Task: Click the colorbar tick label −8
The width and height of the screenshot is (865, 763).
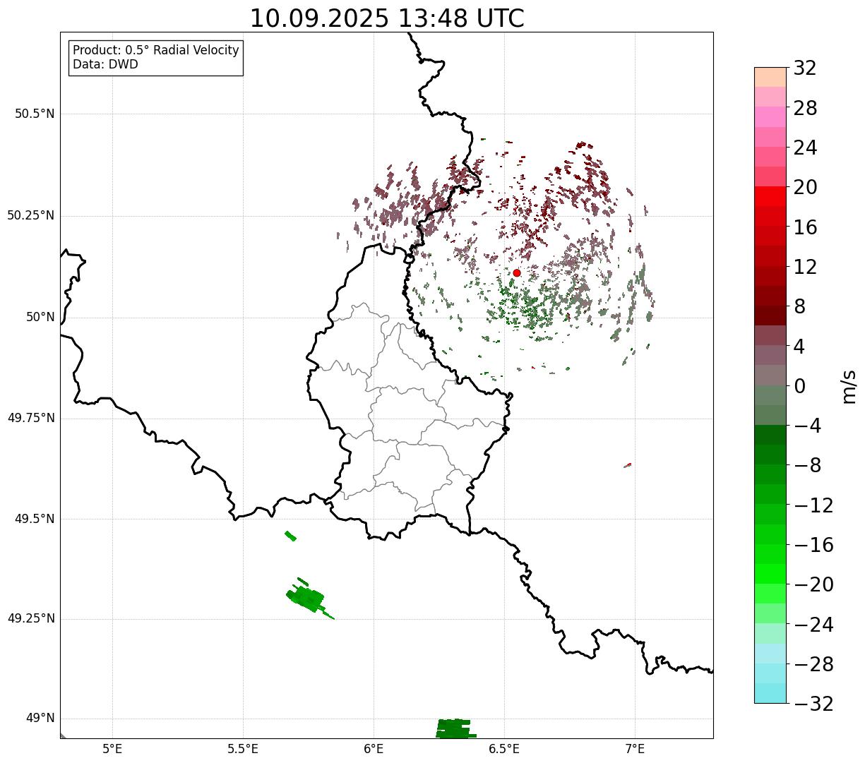Action: coord(807,466)
